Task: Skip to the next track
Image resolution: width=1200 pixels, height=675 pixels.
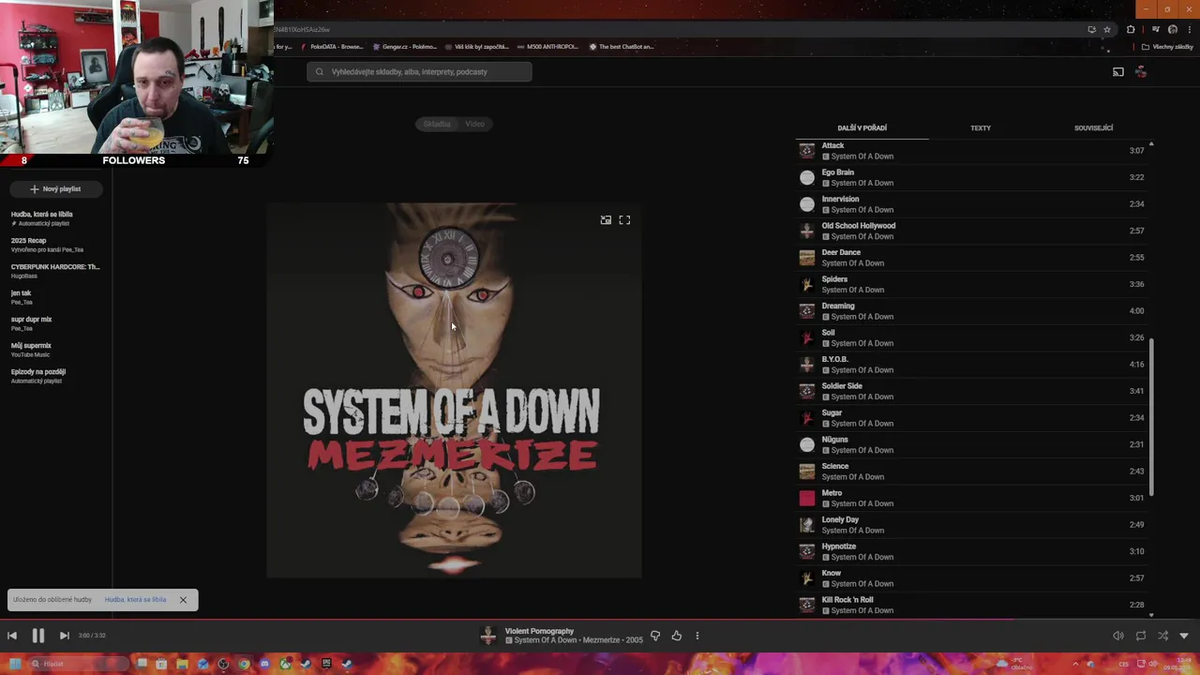Action: coord(64,636)
